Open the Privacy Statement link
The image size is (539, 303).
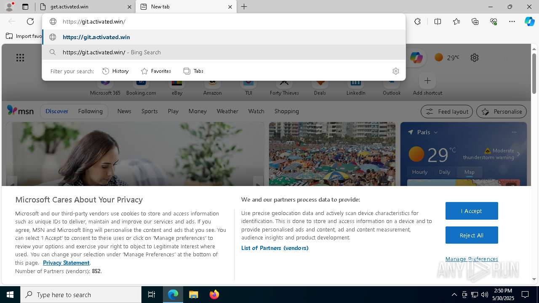[x=66, y=263]
